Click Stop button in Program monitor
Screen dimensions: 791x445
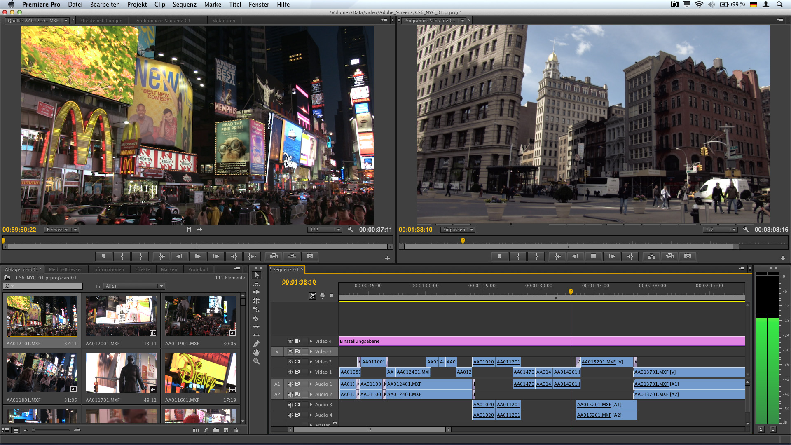tap(593, 256)
